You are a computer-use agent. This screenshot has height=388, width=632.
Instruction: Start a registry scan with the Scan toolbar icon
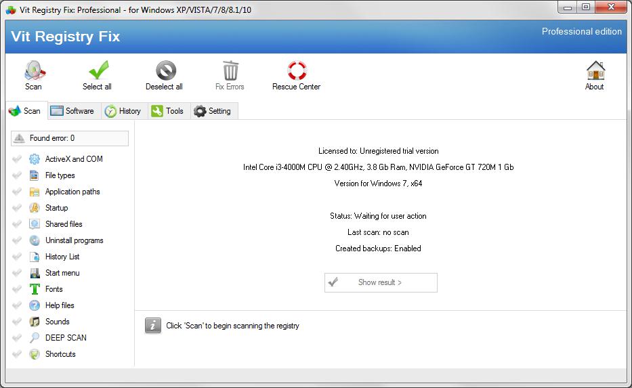pyautogui.click(x=35, y=70)
